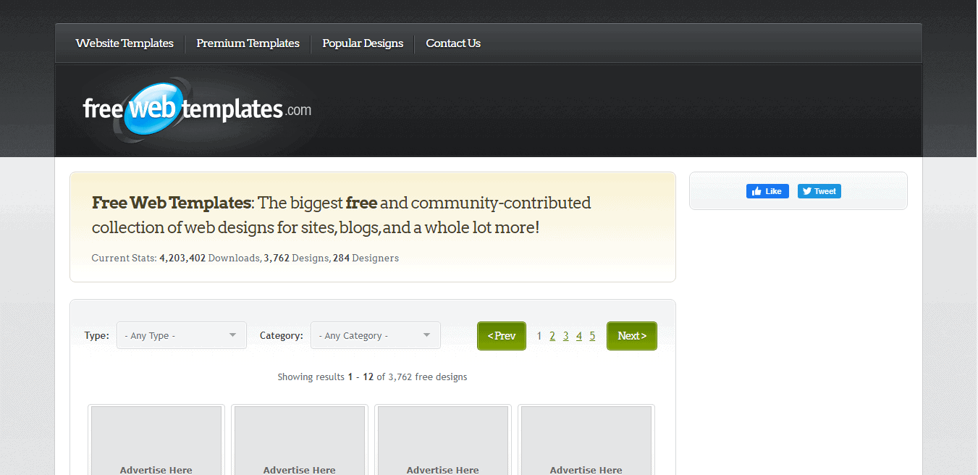Click the rightmost Advertise Here placeholder
This screenshot has height=475, width=978.
click(586, 440)
